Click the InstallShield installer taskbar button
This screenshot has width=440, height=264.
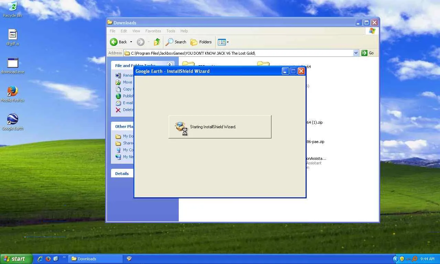pos(129,259)
